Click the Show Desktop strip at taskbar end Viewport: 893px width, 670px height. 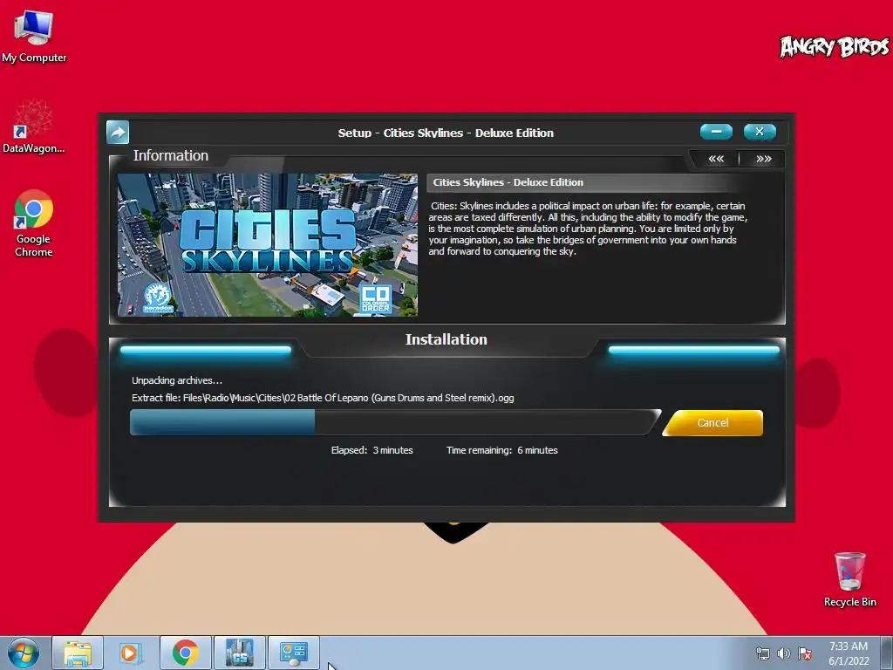coord(887,653)
